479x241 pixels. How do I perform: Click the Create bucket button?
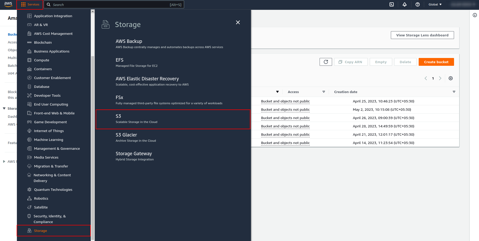tap(436, 62)
